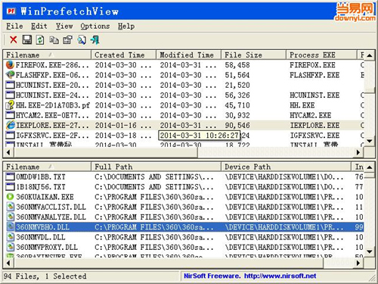Image resolution: width=378 pixels, height=284 pixels.
Task: Click lower pane scroll left arrow
Action: 8,263
